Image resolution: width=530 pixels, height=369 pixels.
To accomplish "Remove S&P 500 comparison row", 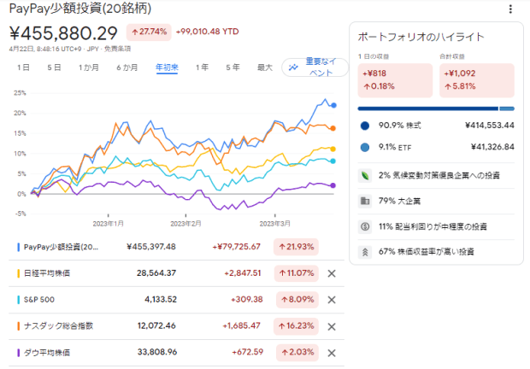I will point(332,299).
